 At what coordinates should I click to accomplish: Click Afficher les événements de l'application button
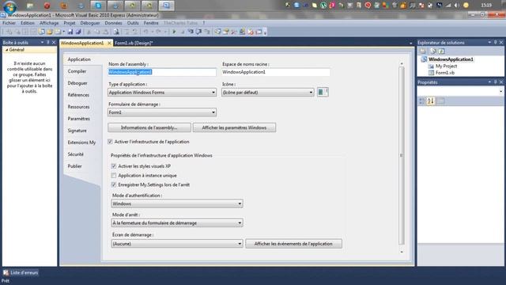(293, 244)
